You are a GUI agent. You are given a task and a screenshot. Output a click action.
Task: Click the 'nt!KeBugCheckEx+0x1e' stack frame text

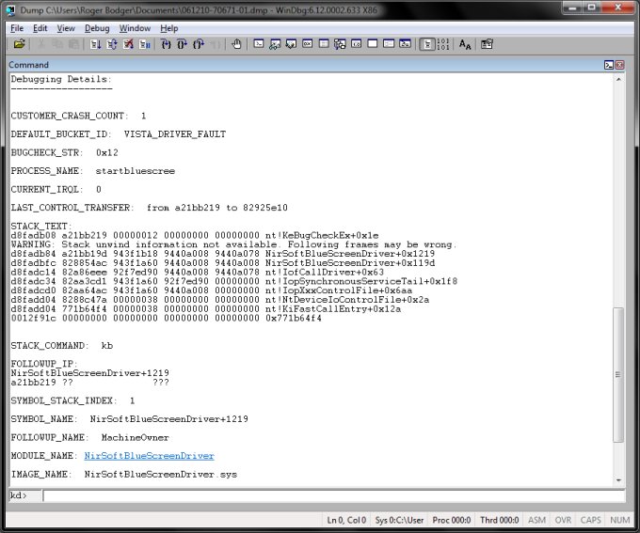(322, 235)
